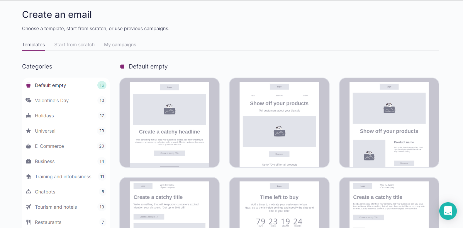Click the Restaurants fork and knife icon
The image size is (463, 228).
(x=28, y=222)
